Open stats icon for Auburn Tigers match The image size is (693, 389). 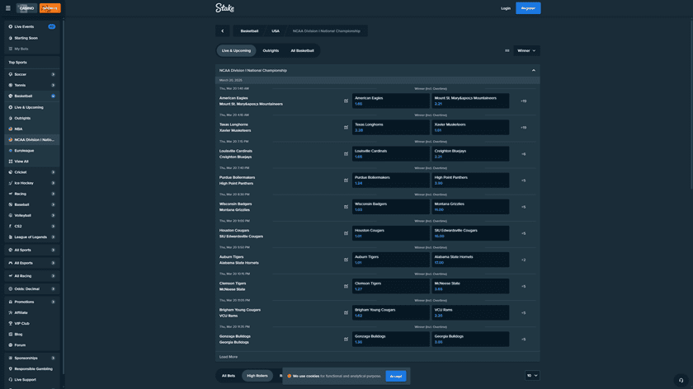pyautogui.click(x=346, y=260)
